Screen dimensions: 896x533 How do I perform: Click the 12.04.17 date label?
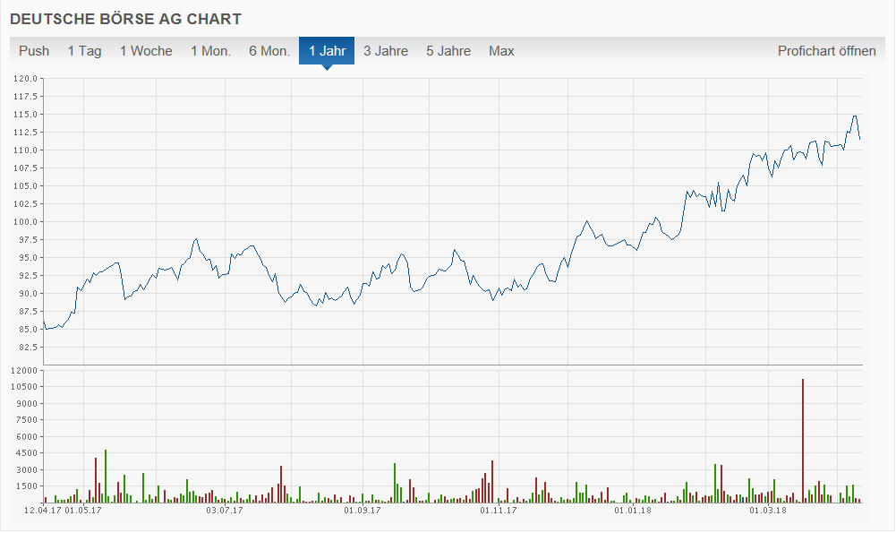coord(43,510)
